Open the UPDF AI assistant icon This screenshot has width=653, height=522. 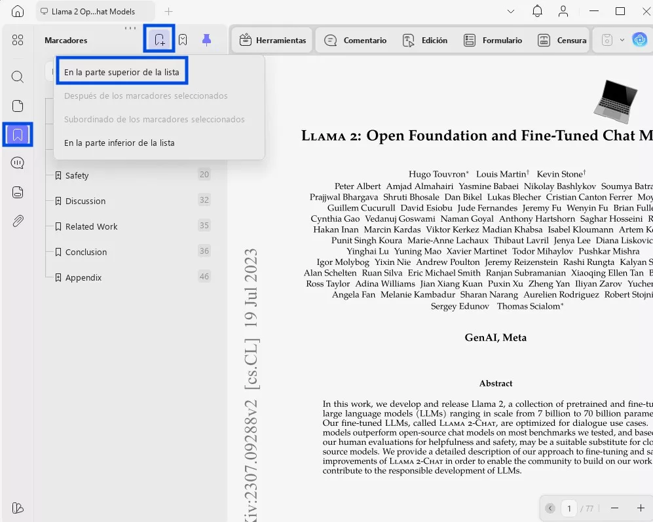click(640, 40)
